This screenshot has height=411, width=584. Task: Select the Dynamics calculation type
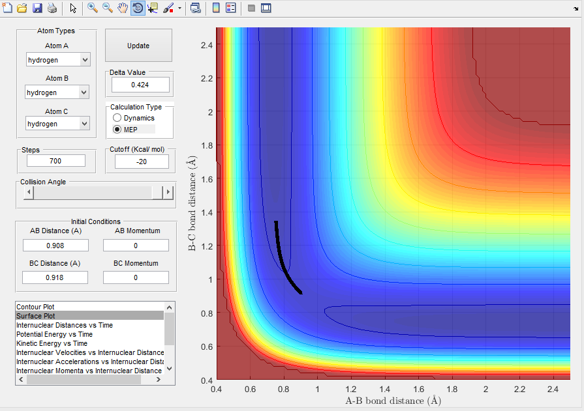tap(117, 118)
